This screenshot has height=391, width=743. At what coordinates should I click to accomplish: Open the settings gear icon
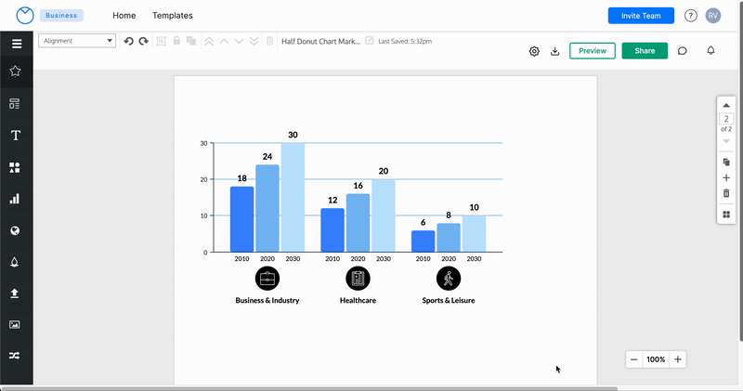(x=534, y=51)
